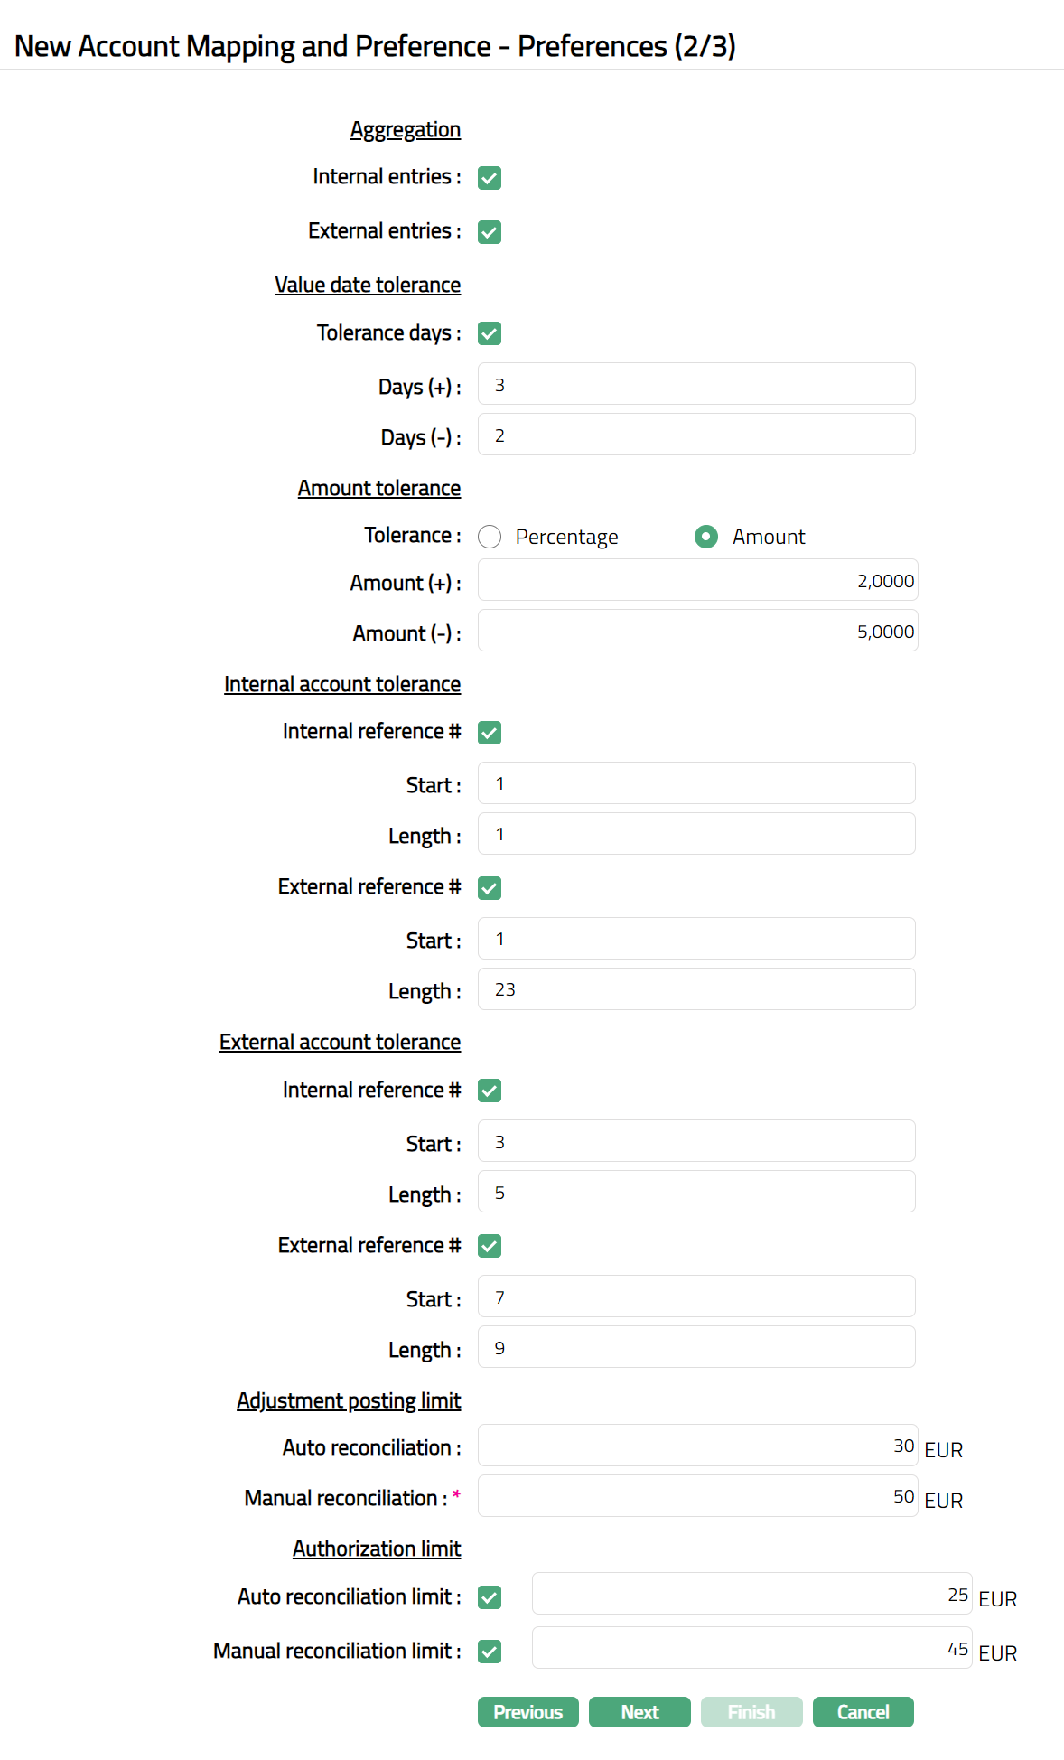Toggle External reference # under External account tolerance

(x=490, y=1246)
